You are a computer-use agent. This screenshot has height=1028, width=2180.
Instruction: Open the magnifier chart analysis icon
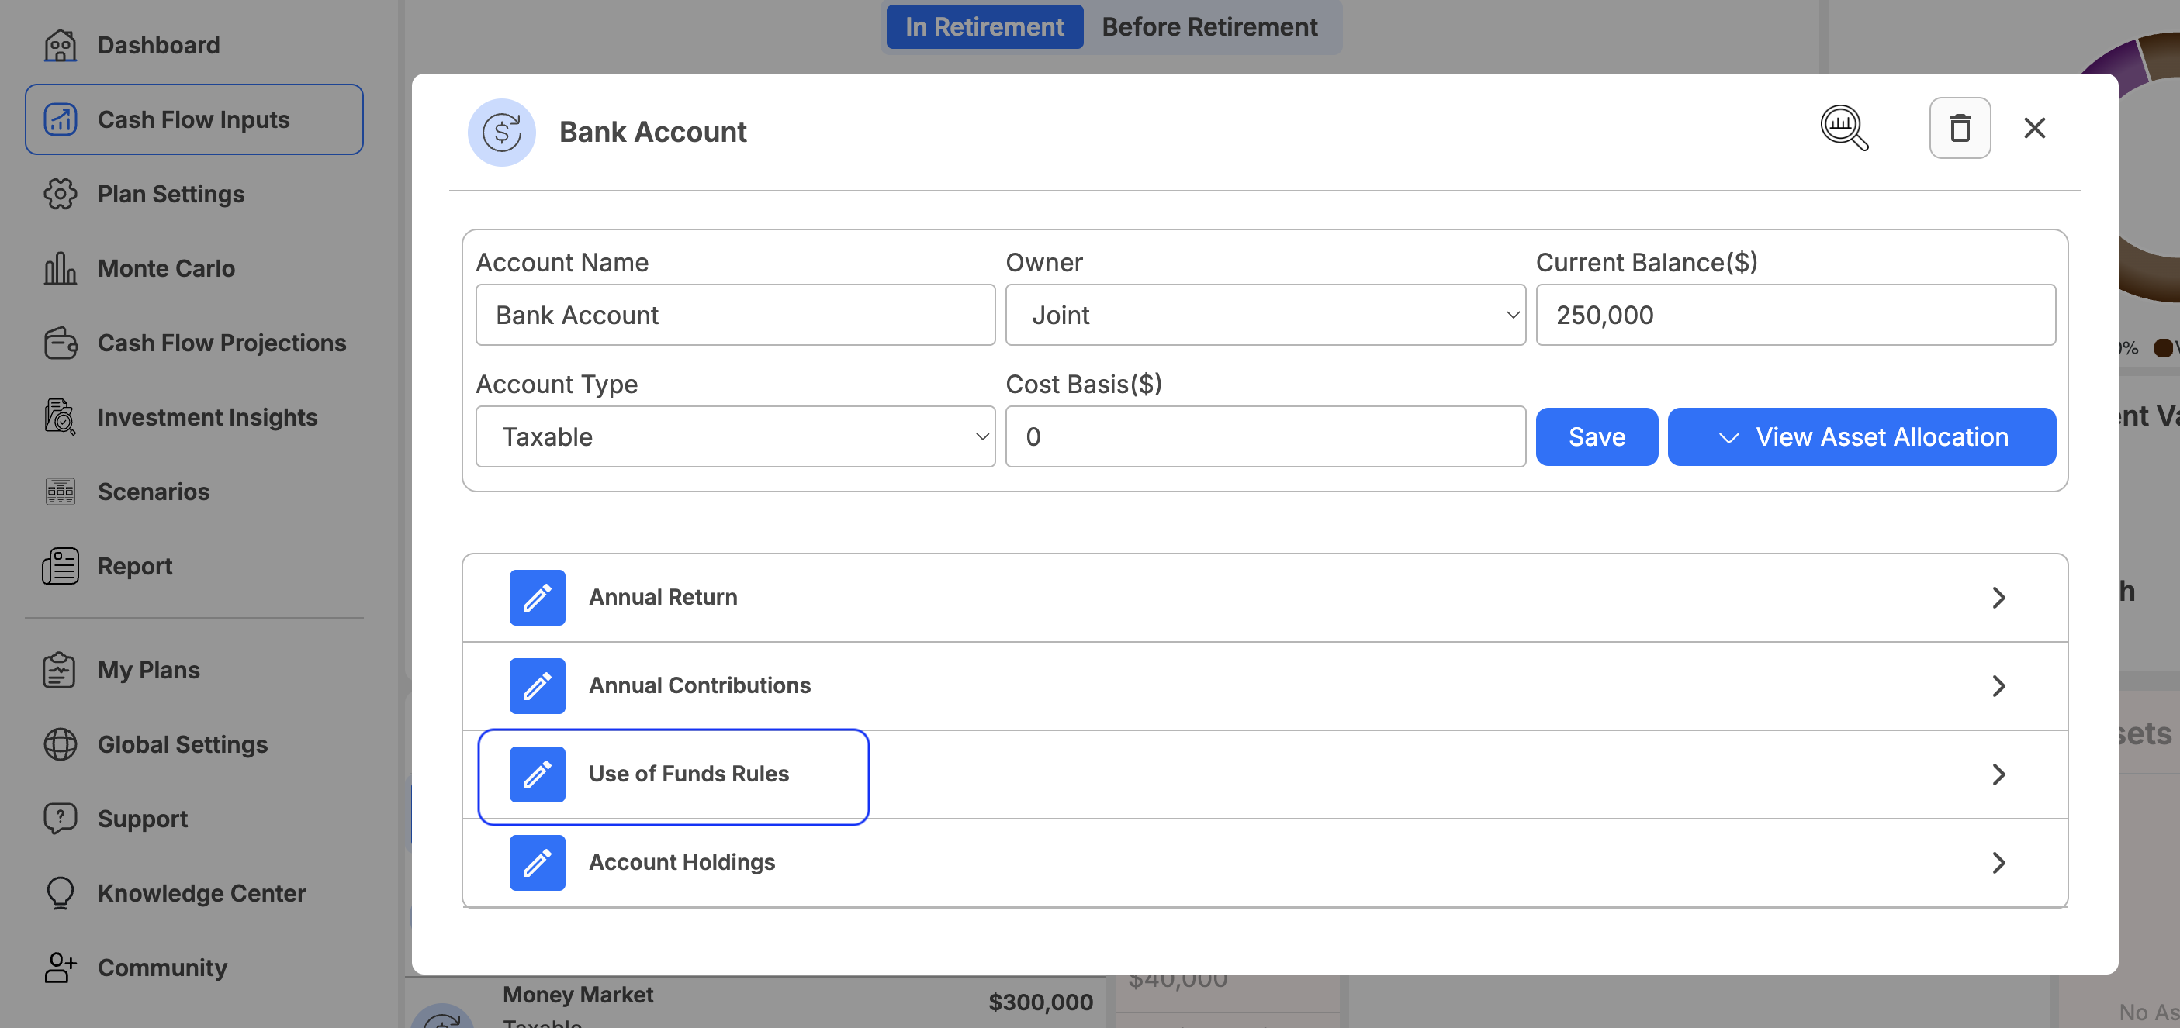[1844, 129]
